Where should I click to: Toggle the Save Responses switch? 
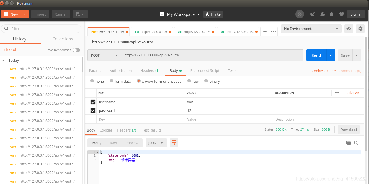76,50
